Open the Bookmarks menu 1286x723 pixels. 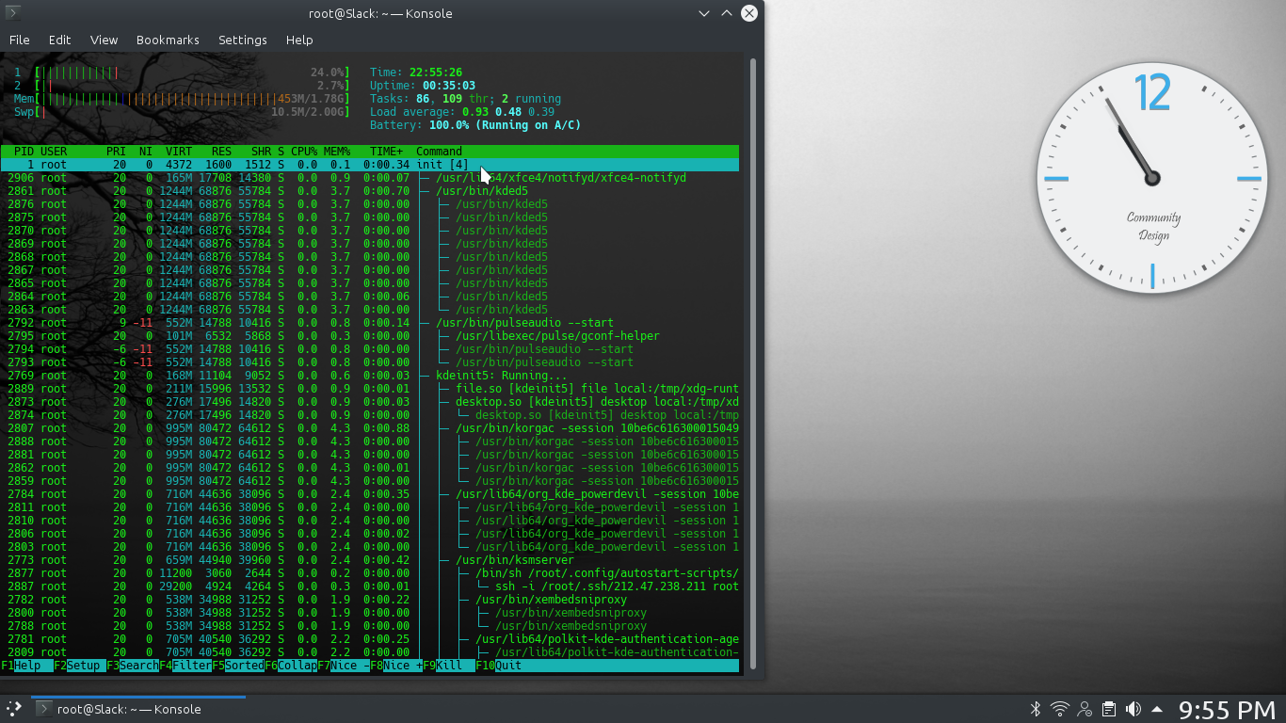pyautogui.click(x=168, y=40)
